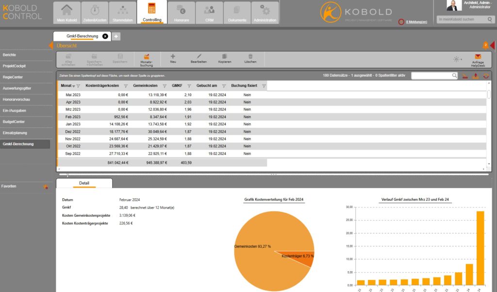Image resolution: width=497 pixels, height=292 pixels.
Task: Open Honorarvorschau in the sidebar
Action: pos(16,99)
